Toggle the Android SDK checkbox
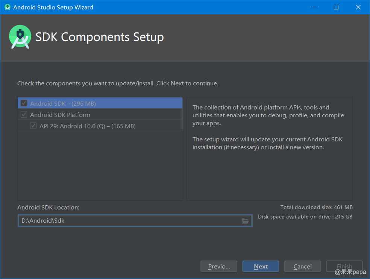 [x=24, y=103]
